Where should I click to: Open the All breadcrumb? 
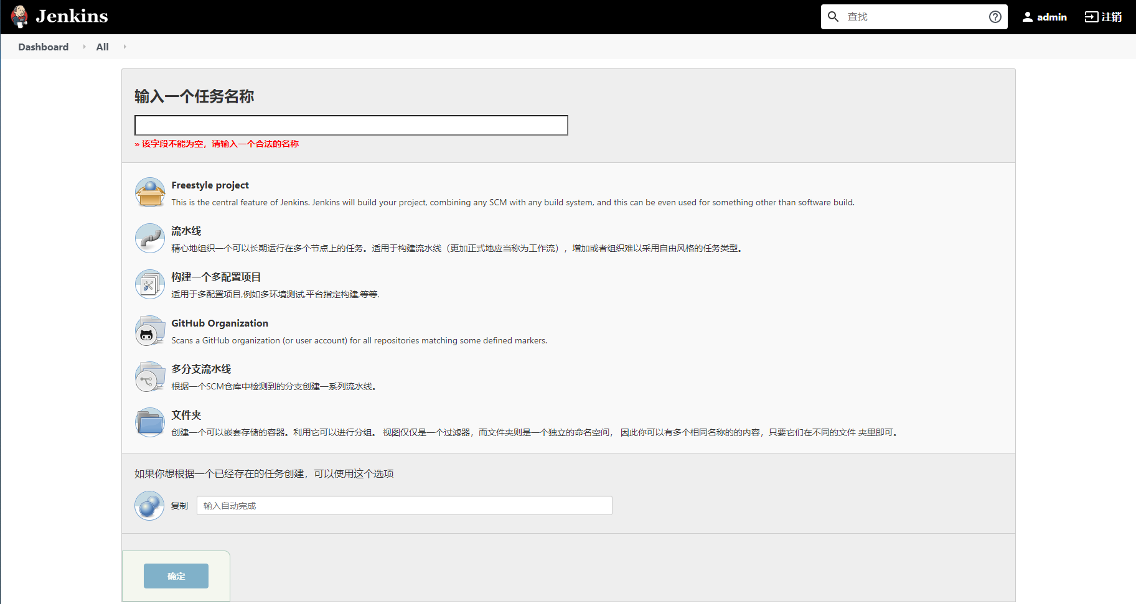coord(103,47)
